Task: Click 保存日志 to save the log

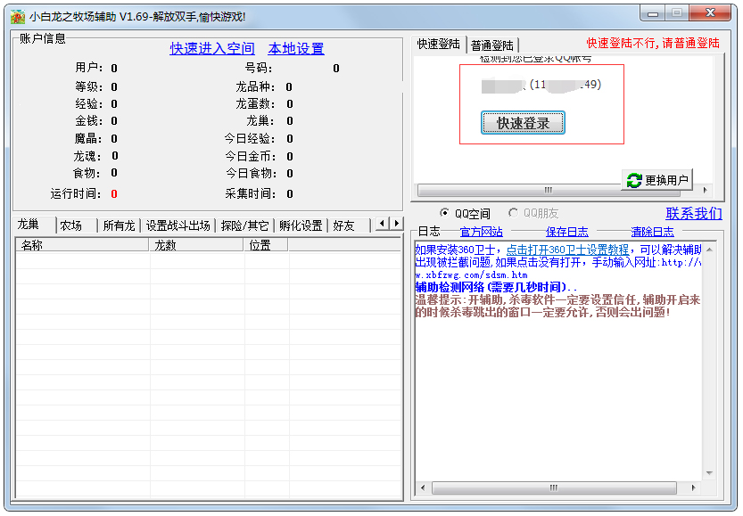Action: click(x=566, y=232)
